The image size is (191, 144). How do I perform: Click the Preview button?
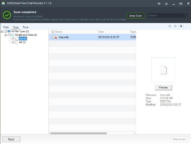tap(163, 87)
